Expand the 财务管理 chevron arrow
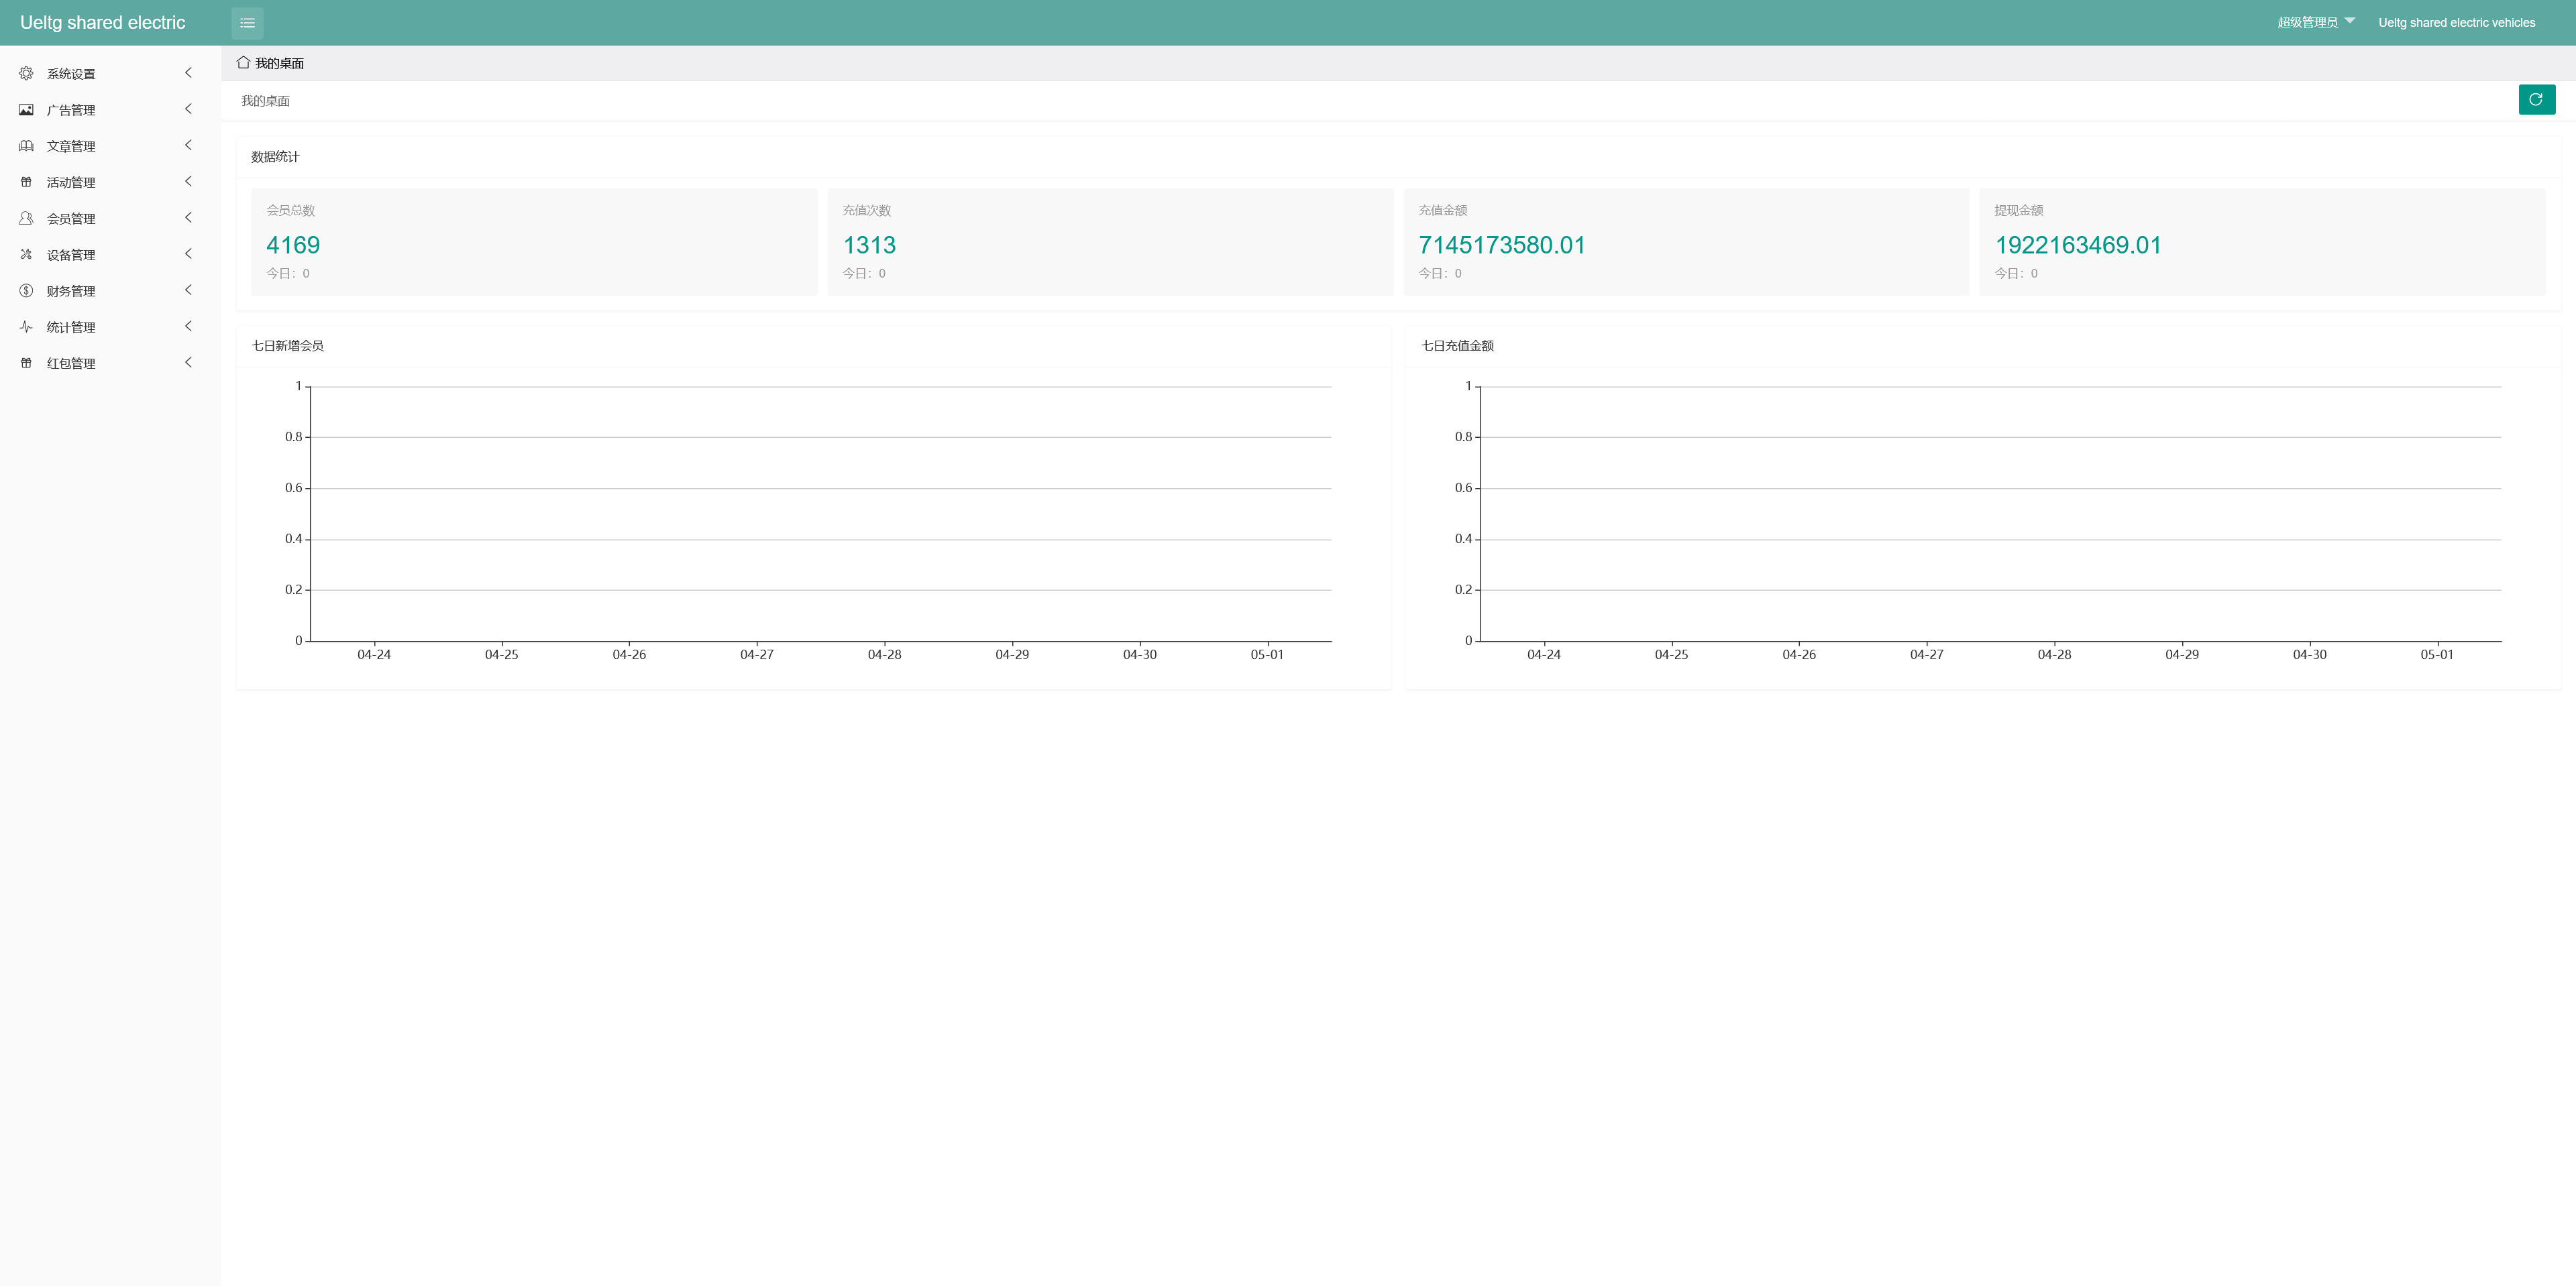2576x1286 pixels. point(188,291)
